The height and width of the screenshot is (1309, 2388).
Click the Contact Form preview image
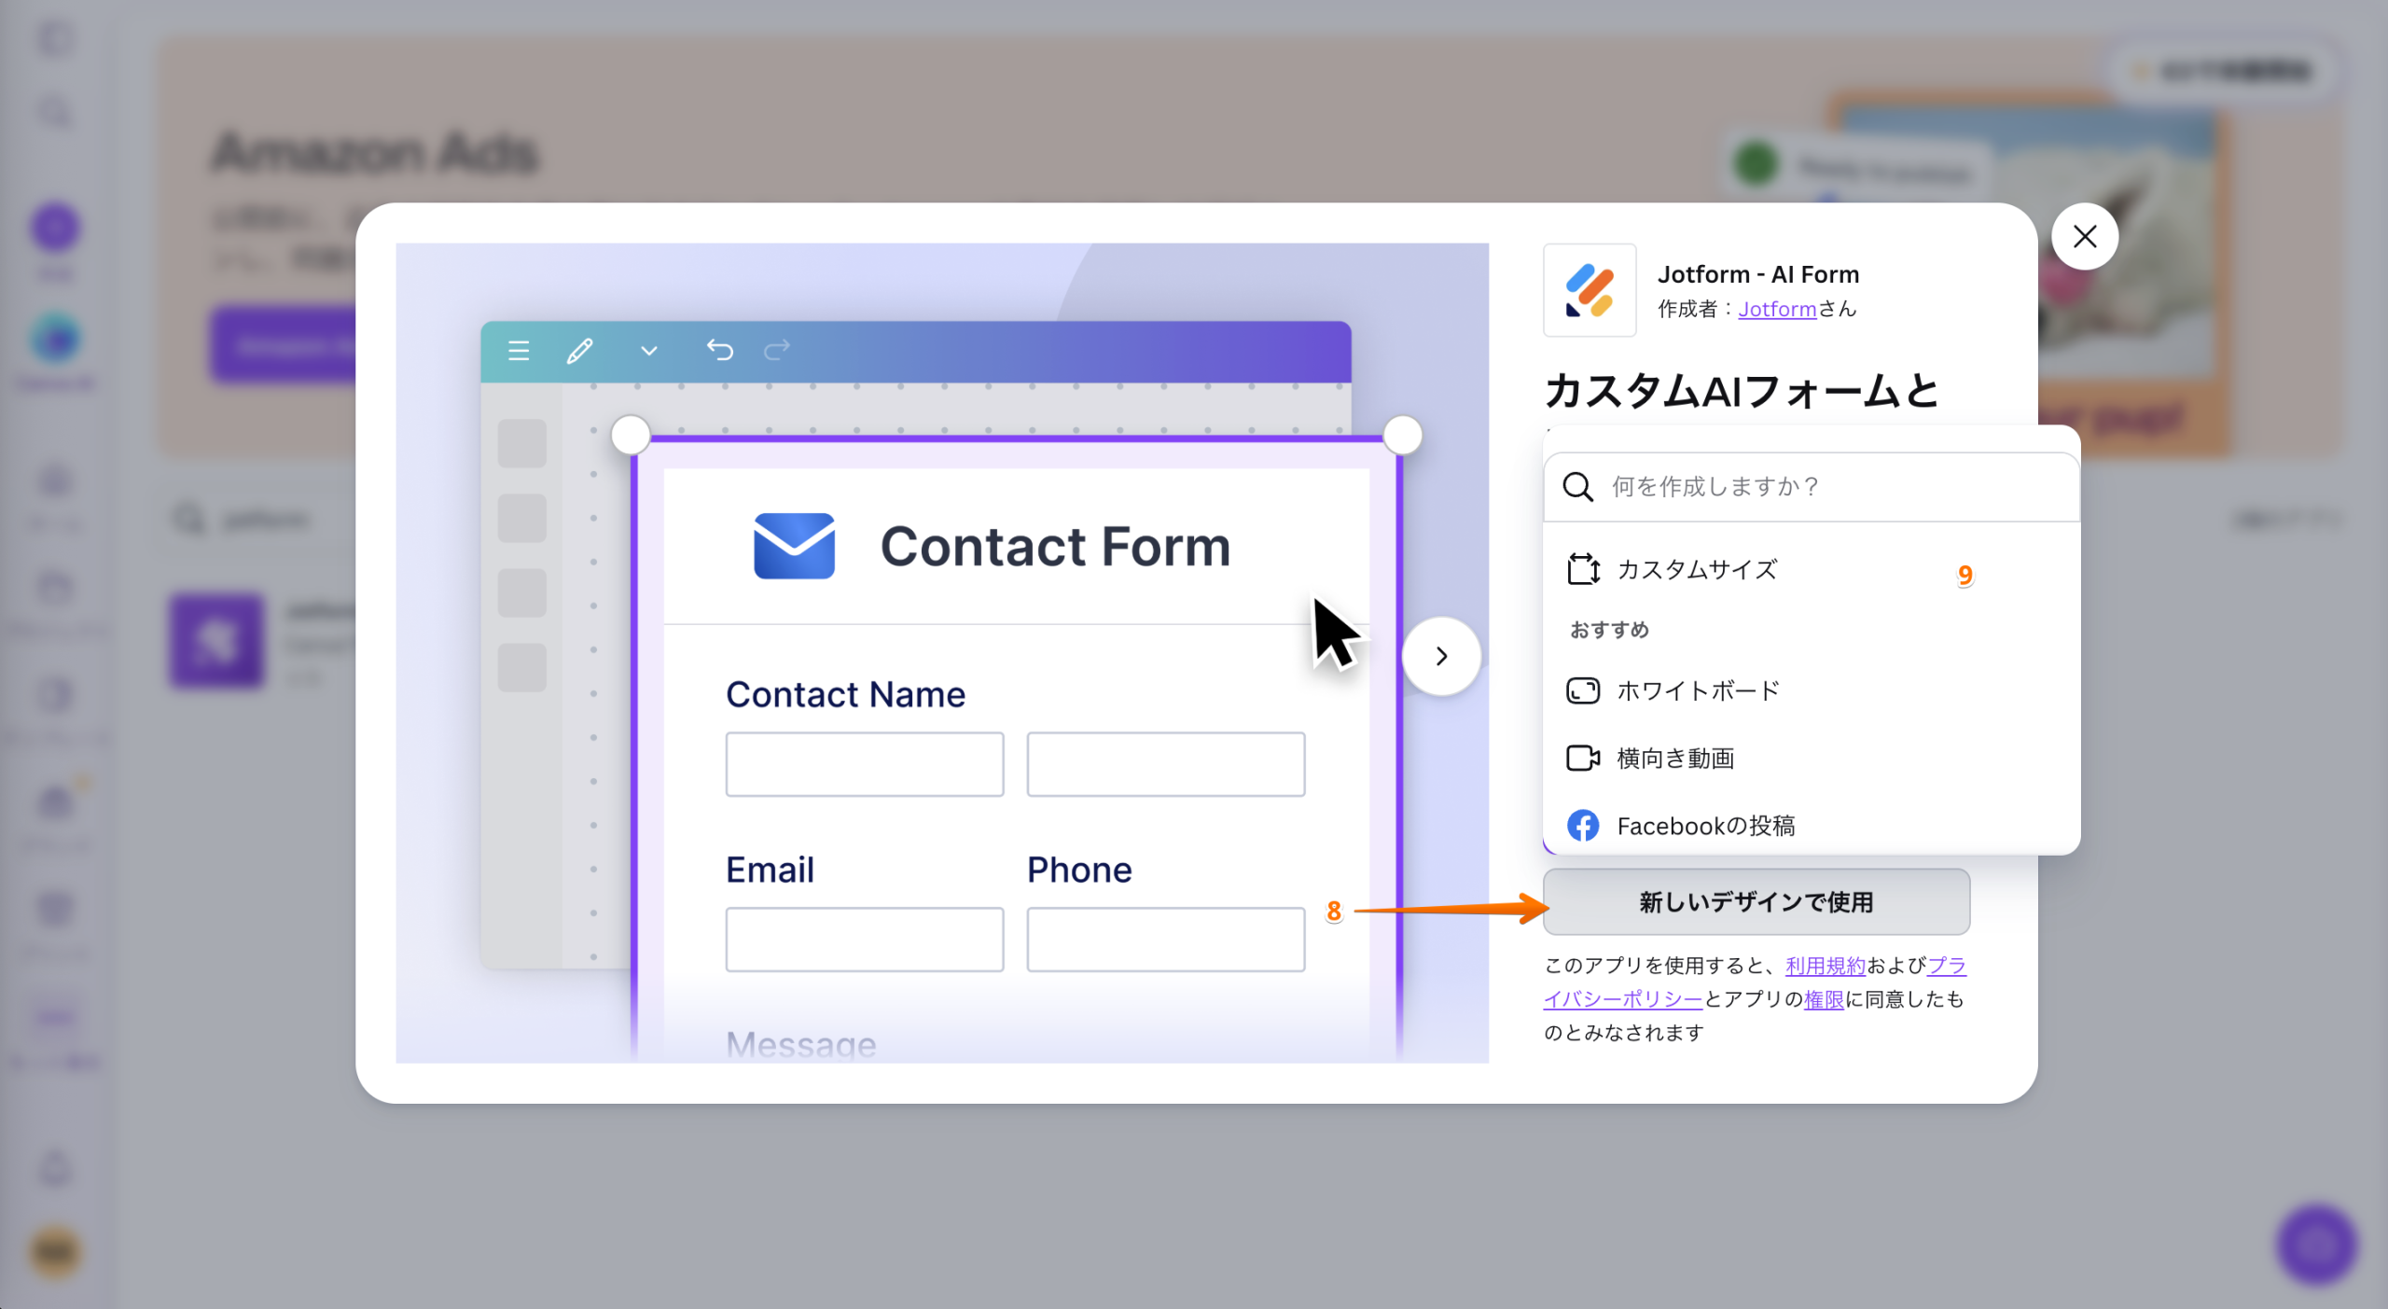[942, 653]
